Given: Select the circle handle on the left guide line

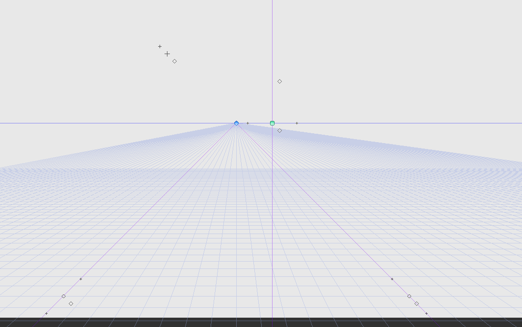Looking at the screenshot, I should coord(63,296).
